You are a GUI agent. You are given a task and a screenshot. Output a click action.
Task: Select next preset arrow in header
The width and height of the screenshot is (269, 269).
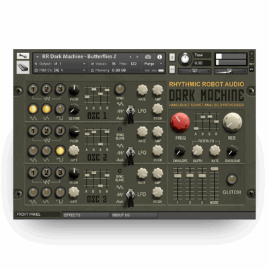coord(137,57)
